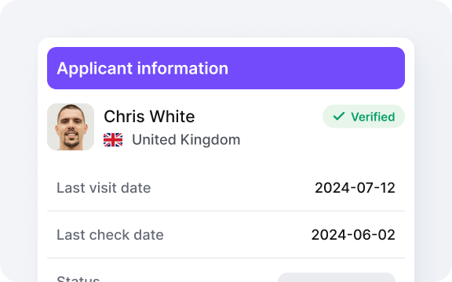Image resolution: width=452 pixels, height=282 pixels.
Task: Click the Applicant information header
Action: coord(226,68)
